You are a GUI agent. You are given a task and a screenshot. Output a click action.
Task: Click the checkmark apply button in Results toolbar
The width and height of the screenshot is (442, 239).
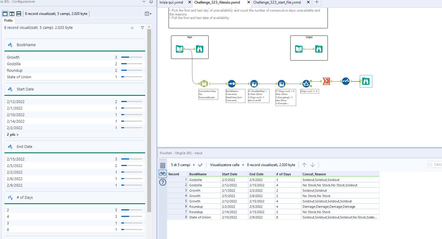pyautogui.click(x=199, y=165)
